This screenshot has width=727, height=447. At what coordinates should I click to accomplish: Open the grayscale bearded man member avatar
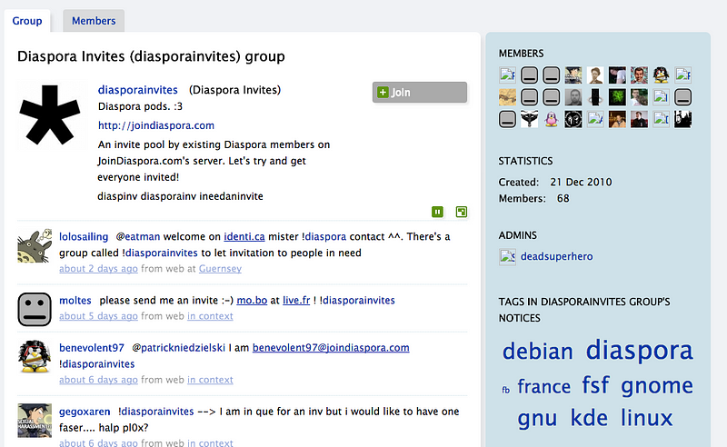coord(573,97)
